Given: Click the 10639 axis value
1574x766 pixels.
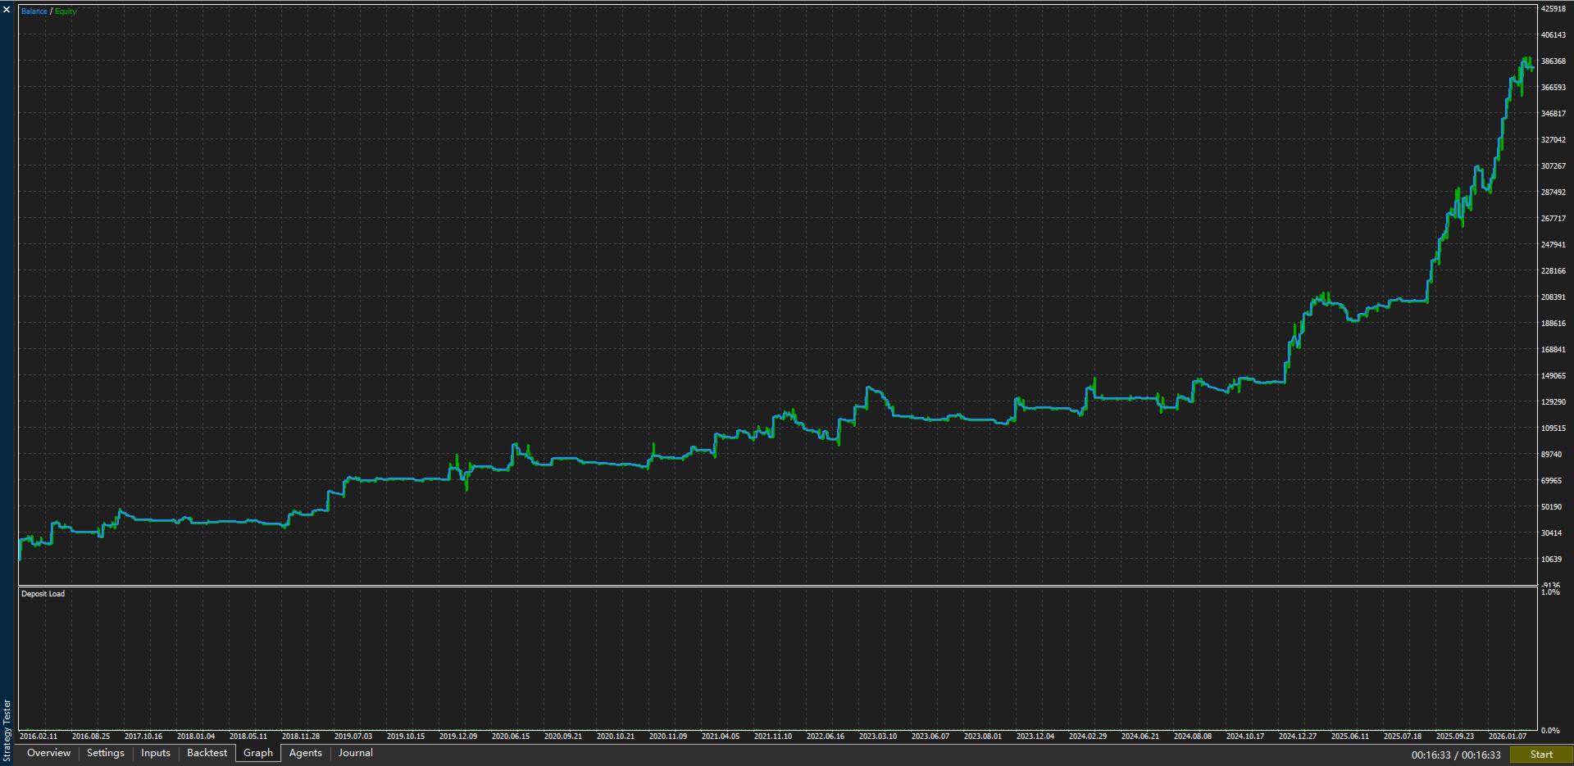Looking at the screenshot, I should point(1552,560).
